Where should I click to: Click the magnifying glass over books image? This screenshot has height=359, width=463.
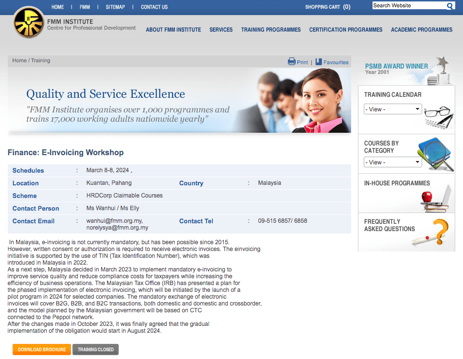coord(436,154)
